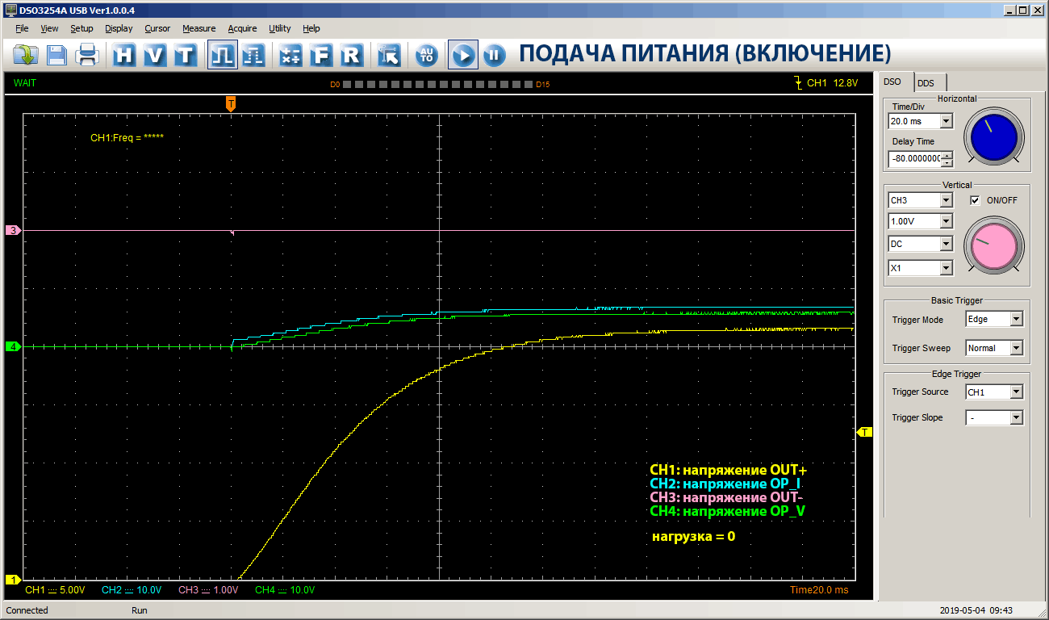The height and width of the screenshot is (620, 1049).
Task: Toggle the solid square-wave display mode icon
Action: point(222,55)
